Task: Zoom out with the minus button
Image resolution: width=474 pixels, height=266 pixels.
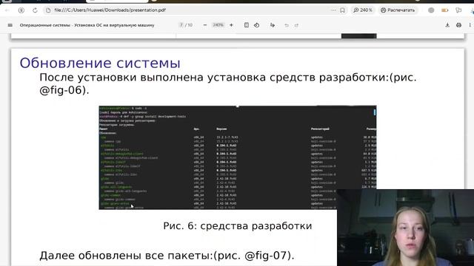Action: [x=205, y=25]
